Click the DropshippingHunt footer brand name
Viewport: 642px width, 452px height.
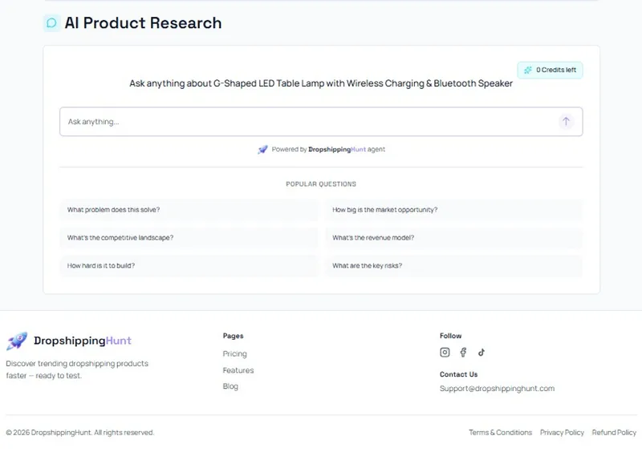click(83, 341)
